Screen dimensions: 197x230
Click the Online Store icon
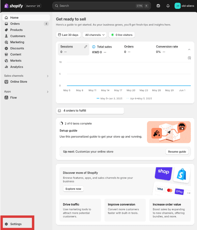pyautogui.click(x=6, y=82)
